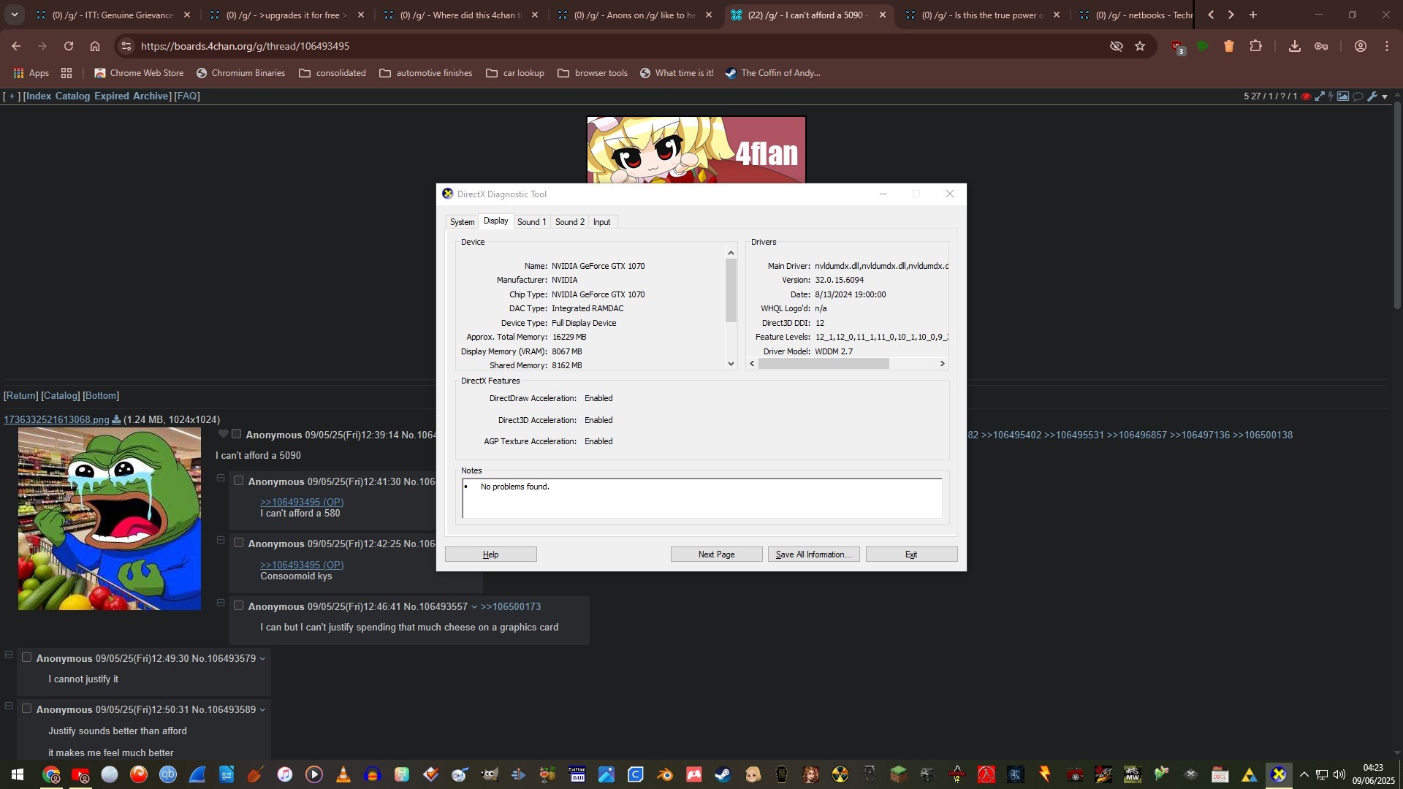This screenshot has height=789, width=1403.
Task: Open the gallery image icon in 4chan header
Action: coord(1343,96)
